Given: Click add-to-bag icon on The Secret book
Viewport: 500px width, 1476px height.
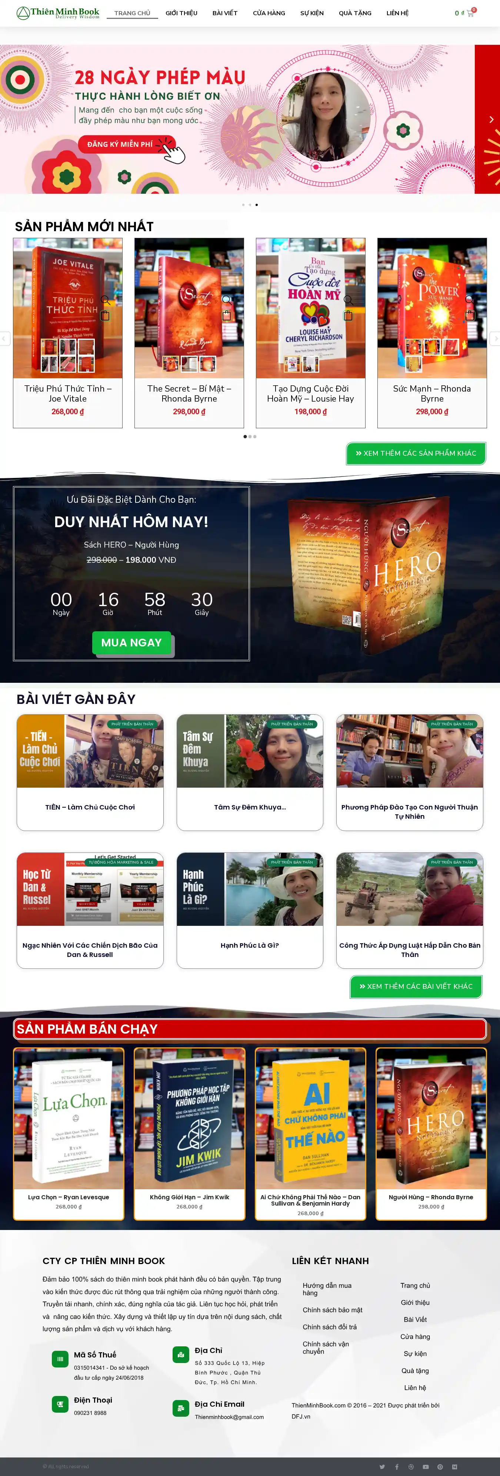Looking at the screenshot, I should (x=227, y=315).
